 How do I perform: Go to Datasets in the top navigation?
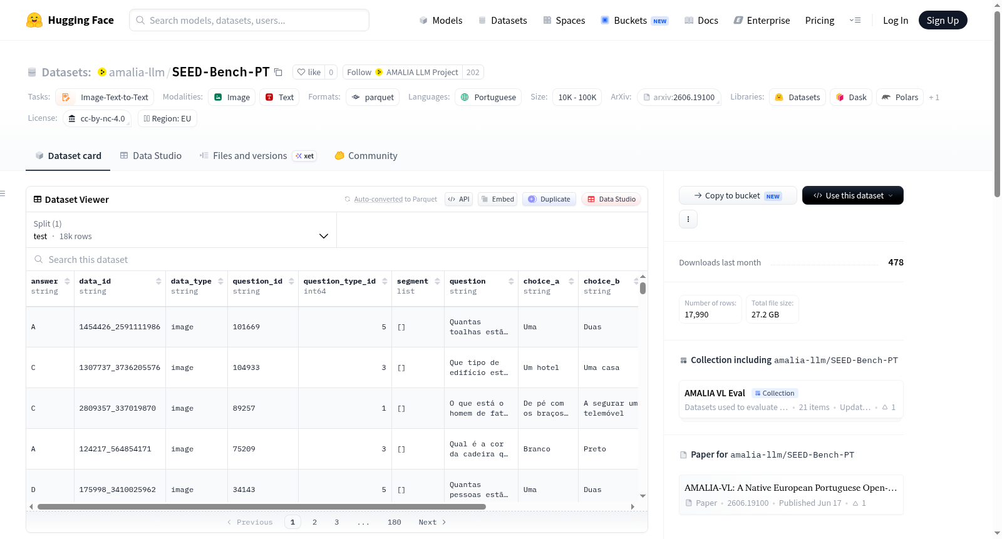tap(502, 20)
